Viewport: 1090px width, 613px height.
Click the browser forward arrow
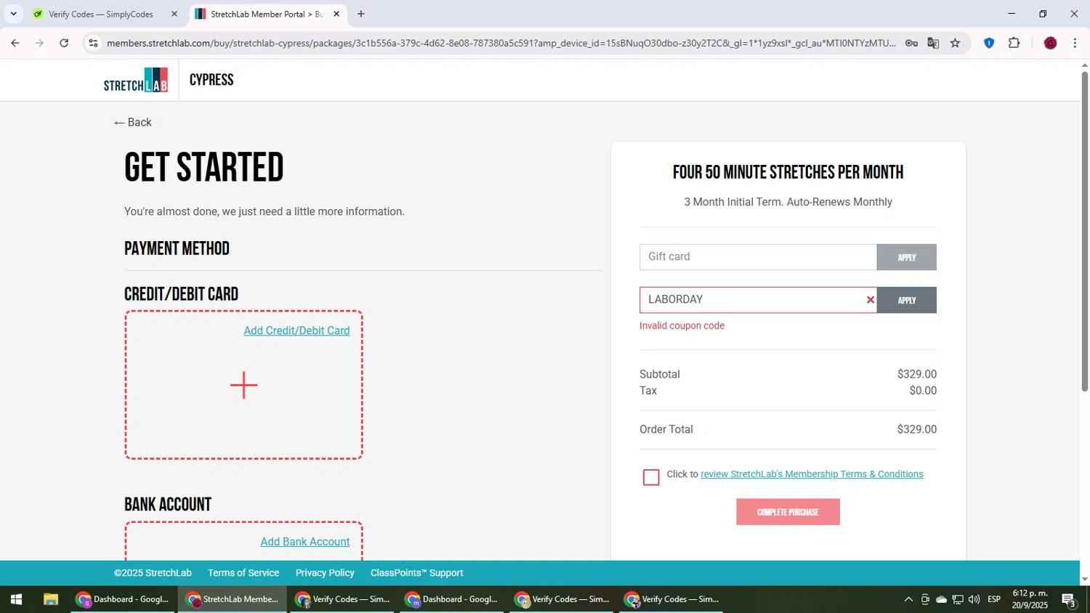[39, 43]
